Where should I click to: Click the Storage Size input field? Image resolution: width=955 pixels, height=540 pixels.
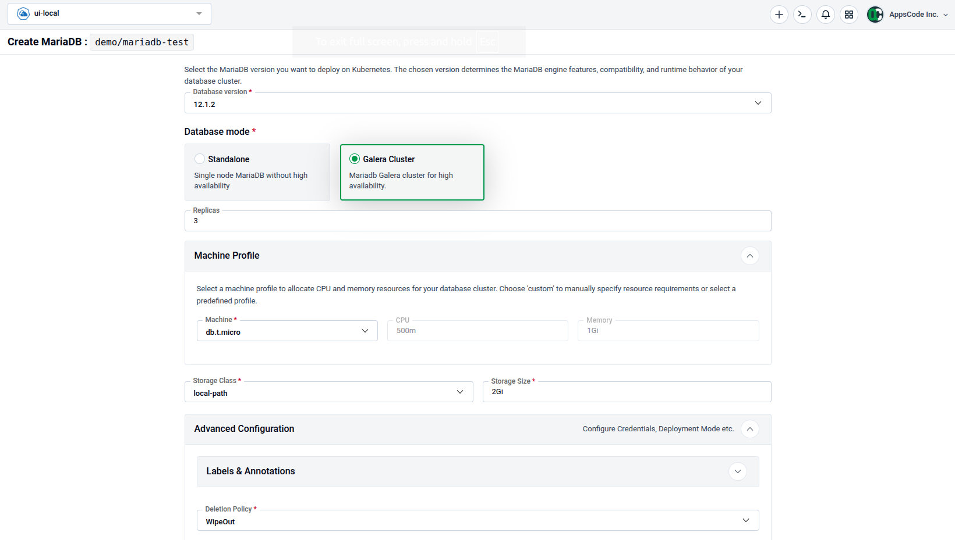click(x=627, y=392)
